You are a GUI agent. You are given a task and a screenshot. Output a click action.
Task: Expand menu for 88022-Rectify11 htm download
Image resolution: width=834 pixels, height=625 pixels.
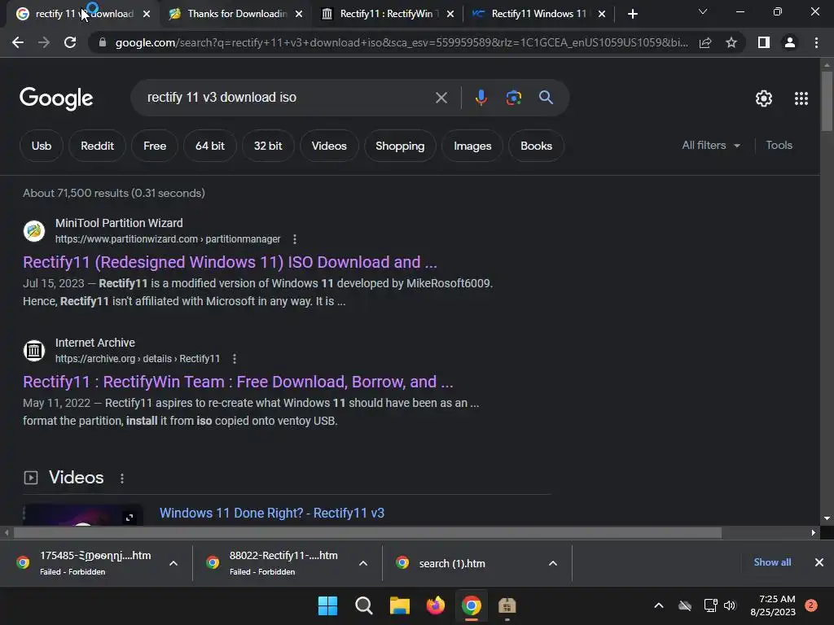pyautogui.click(x=363, y=563)
